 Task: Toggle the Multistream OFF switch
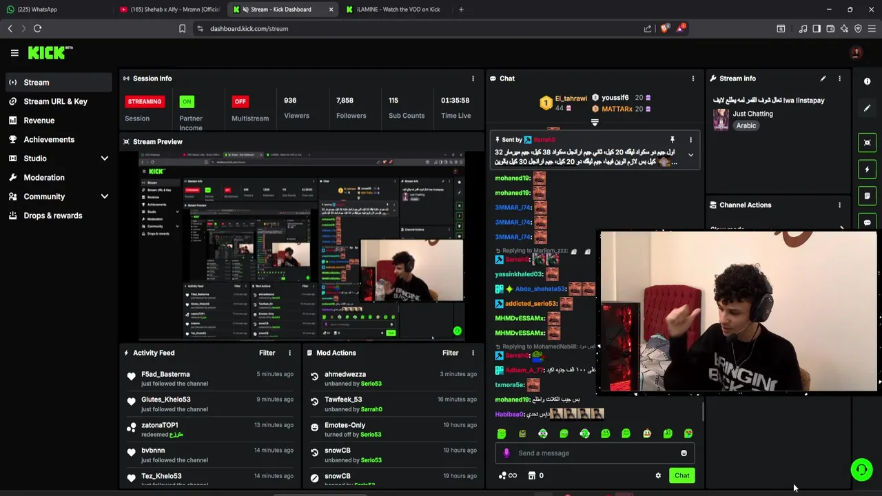[240, 101]
